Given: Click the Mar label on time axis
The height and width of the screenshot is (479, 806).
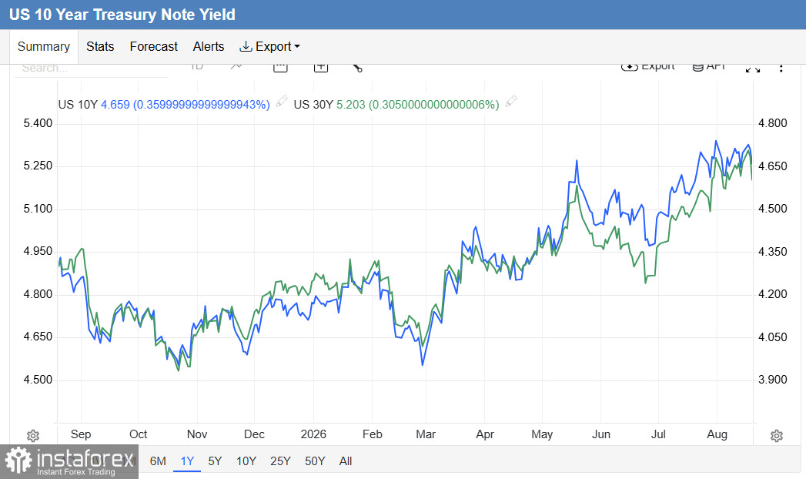Looking at the screenshot, I should point(426,434).
